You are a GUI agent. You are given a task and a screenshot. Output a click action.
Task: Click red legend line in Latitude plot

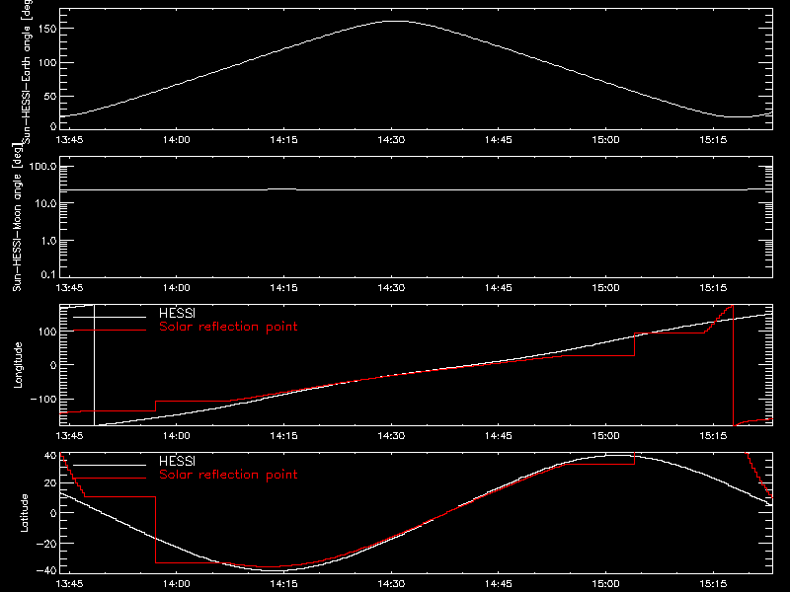coord(110,479)
